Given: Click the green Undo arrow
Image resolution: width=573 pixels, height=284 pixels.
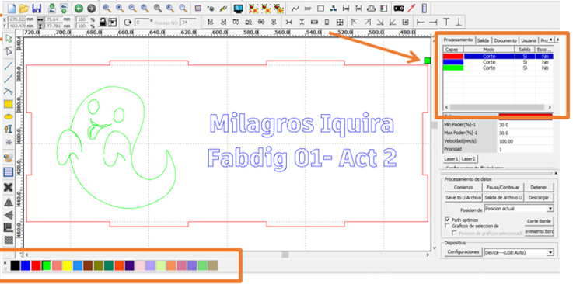Looking at the screenshot, I should [x=79, y=8].
